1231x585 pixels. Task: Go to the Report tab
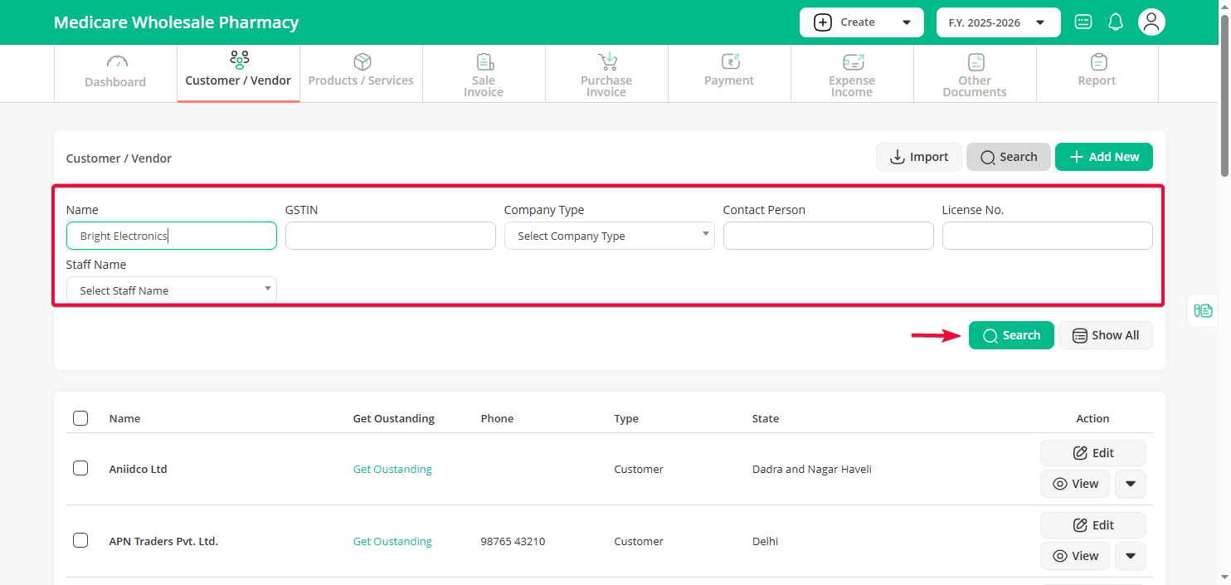coord(1097,74)
